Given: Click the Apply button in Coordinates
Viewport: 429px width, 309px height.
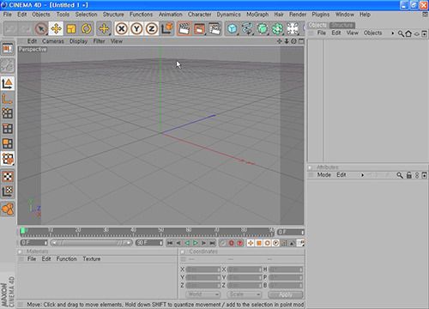Looking at the screenshot, I should 286,294.
